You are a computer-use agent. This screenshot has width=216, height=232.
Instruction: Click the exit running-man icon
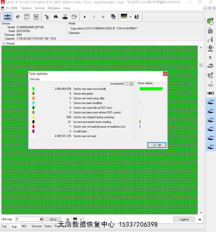(x=137, y=17)
